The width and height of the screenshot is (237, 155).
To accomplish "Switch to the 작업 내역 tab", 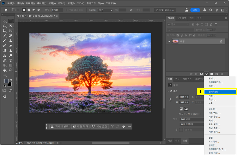I will point(181,18).
